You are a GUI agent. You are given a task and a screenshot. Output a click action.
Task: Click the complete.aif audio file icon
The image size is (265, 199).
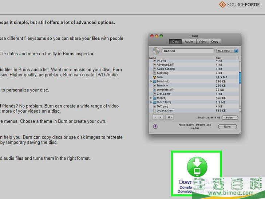[x=154, y=90]
